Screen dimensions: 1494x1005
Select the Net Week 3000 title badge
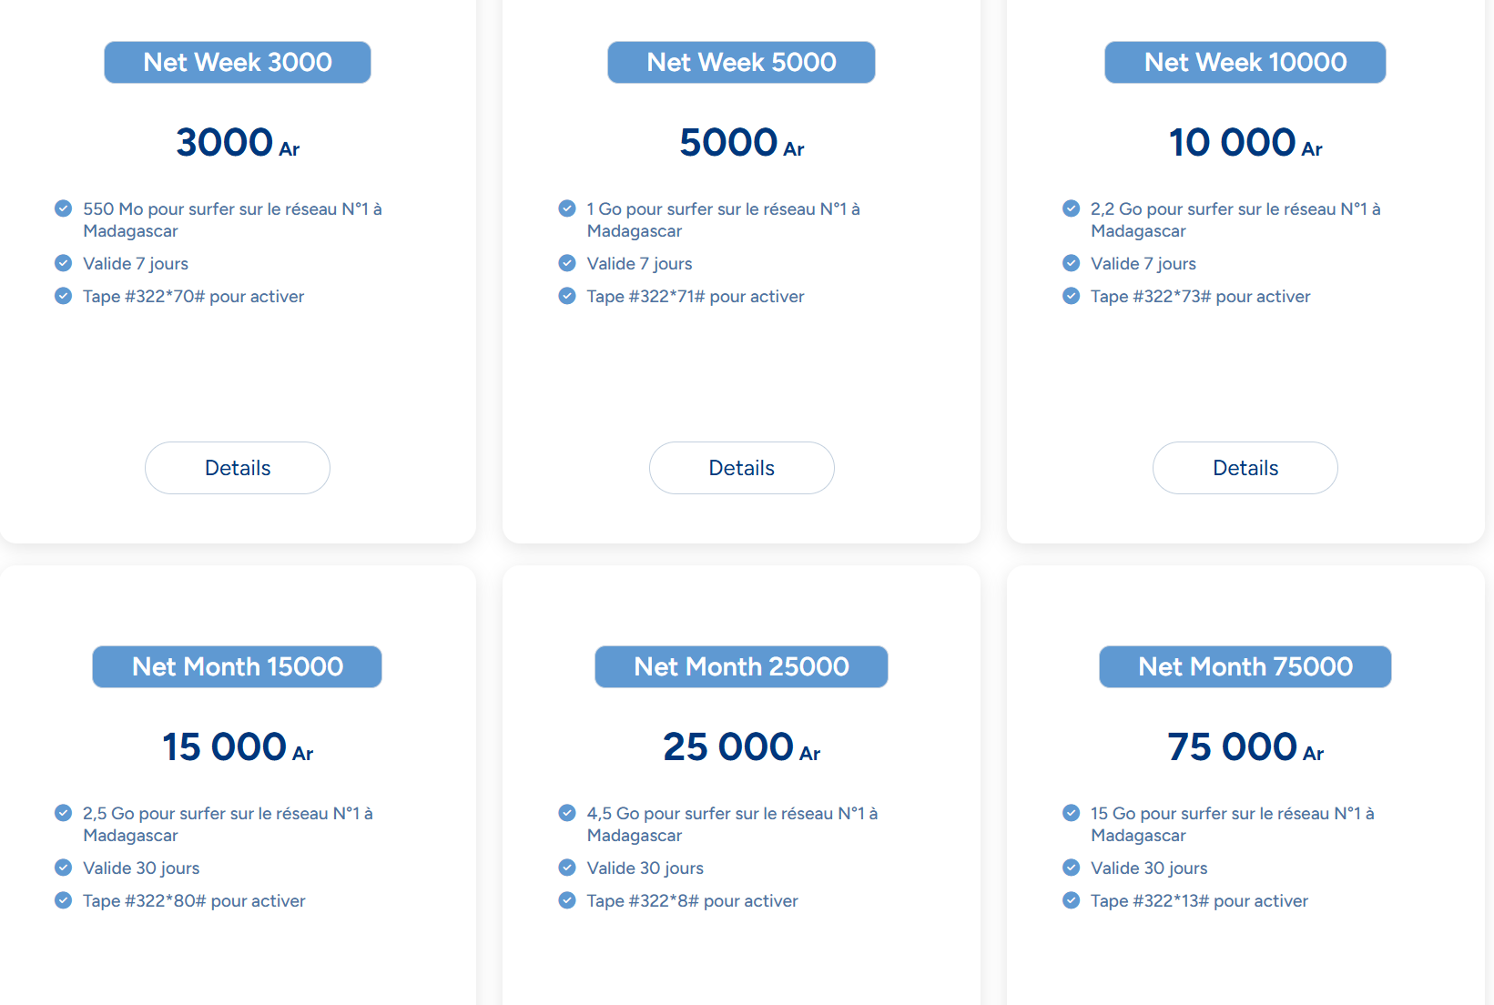[x=238, y=62]
